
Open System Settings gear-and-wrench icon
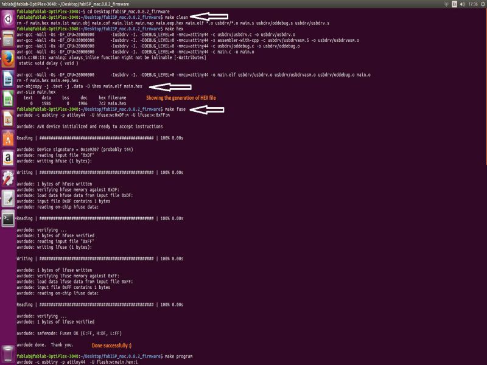coord(8,178)
